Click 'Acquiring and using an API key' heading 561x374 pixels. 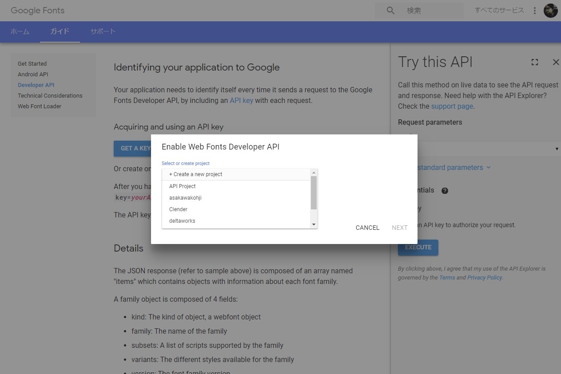click(168, 127)
